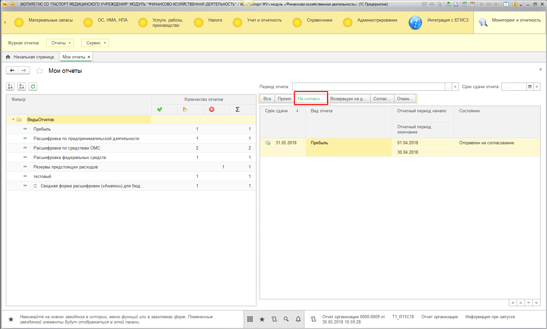Open notifications bell in bottom panel
Image resolution: width=547 pixels, height=329 pixels.
tap(298, 319)
